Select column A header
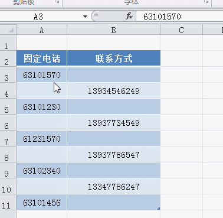 pos(41,30)
